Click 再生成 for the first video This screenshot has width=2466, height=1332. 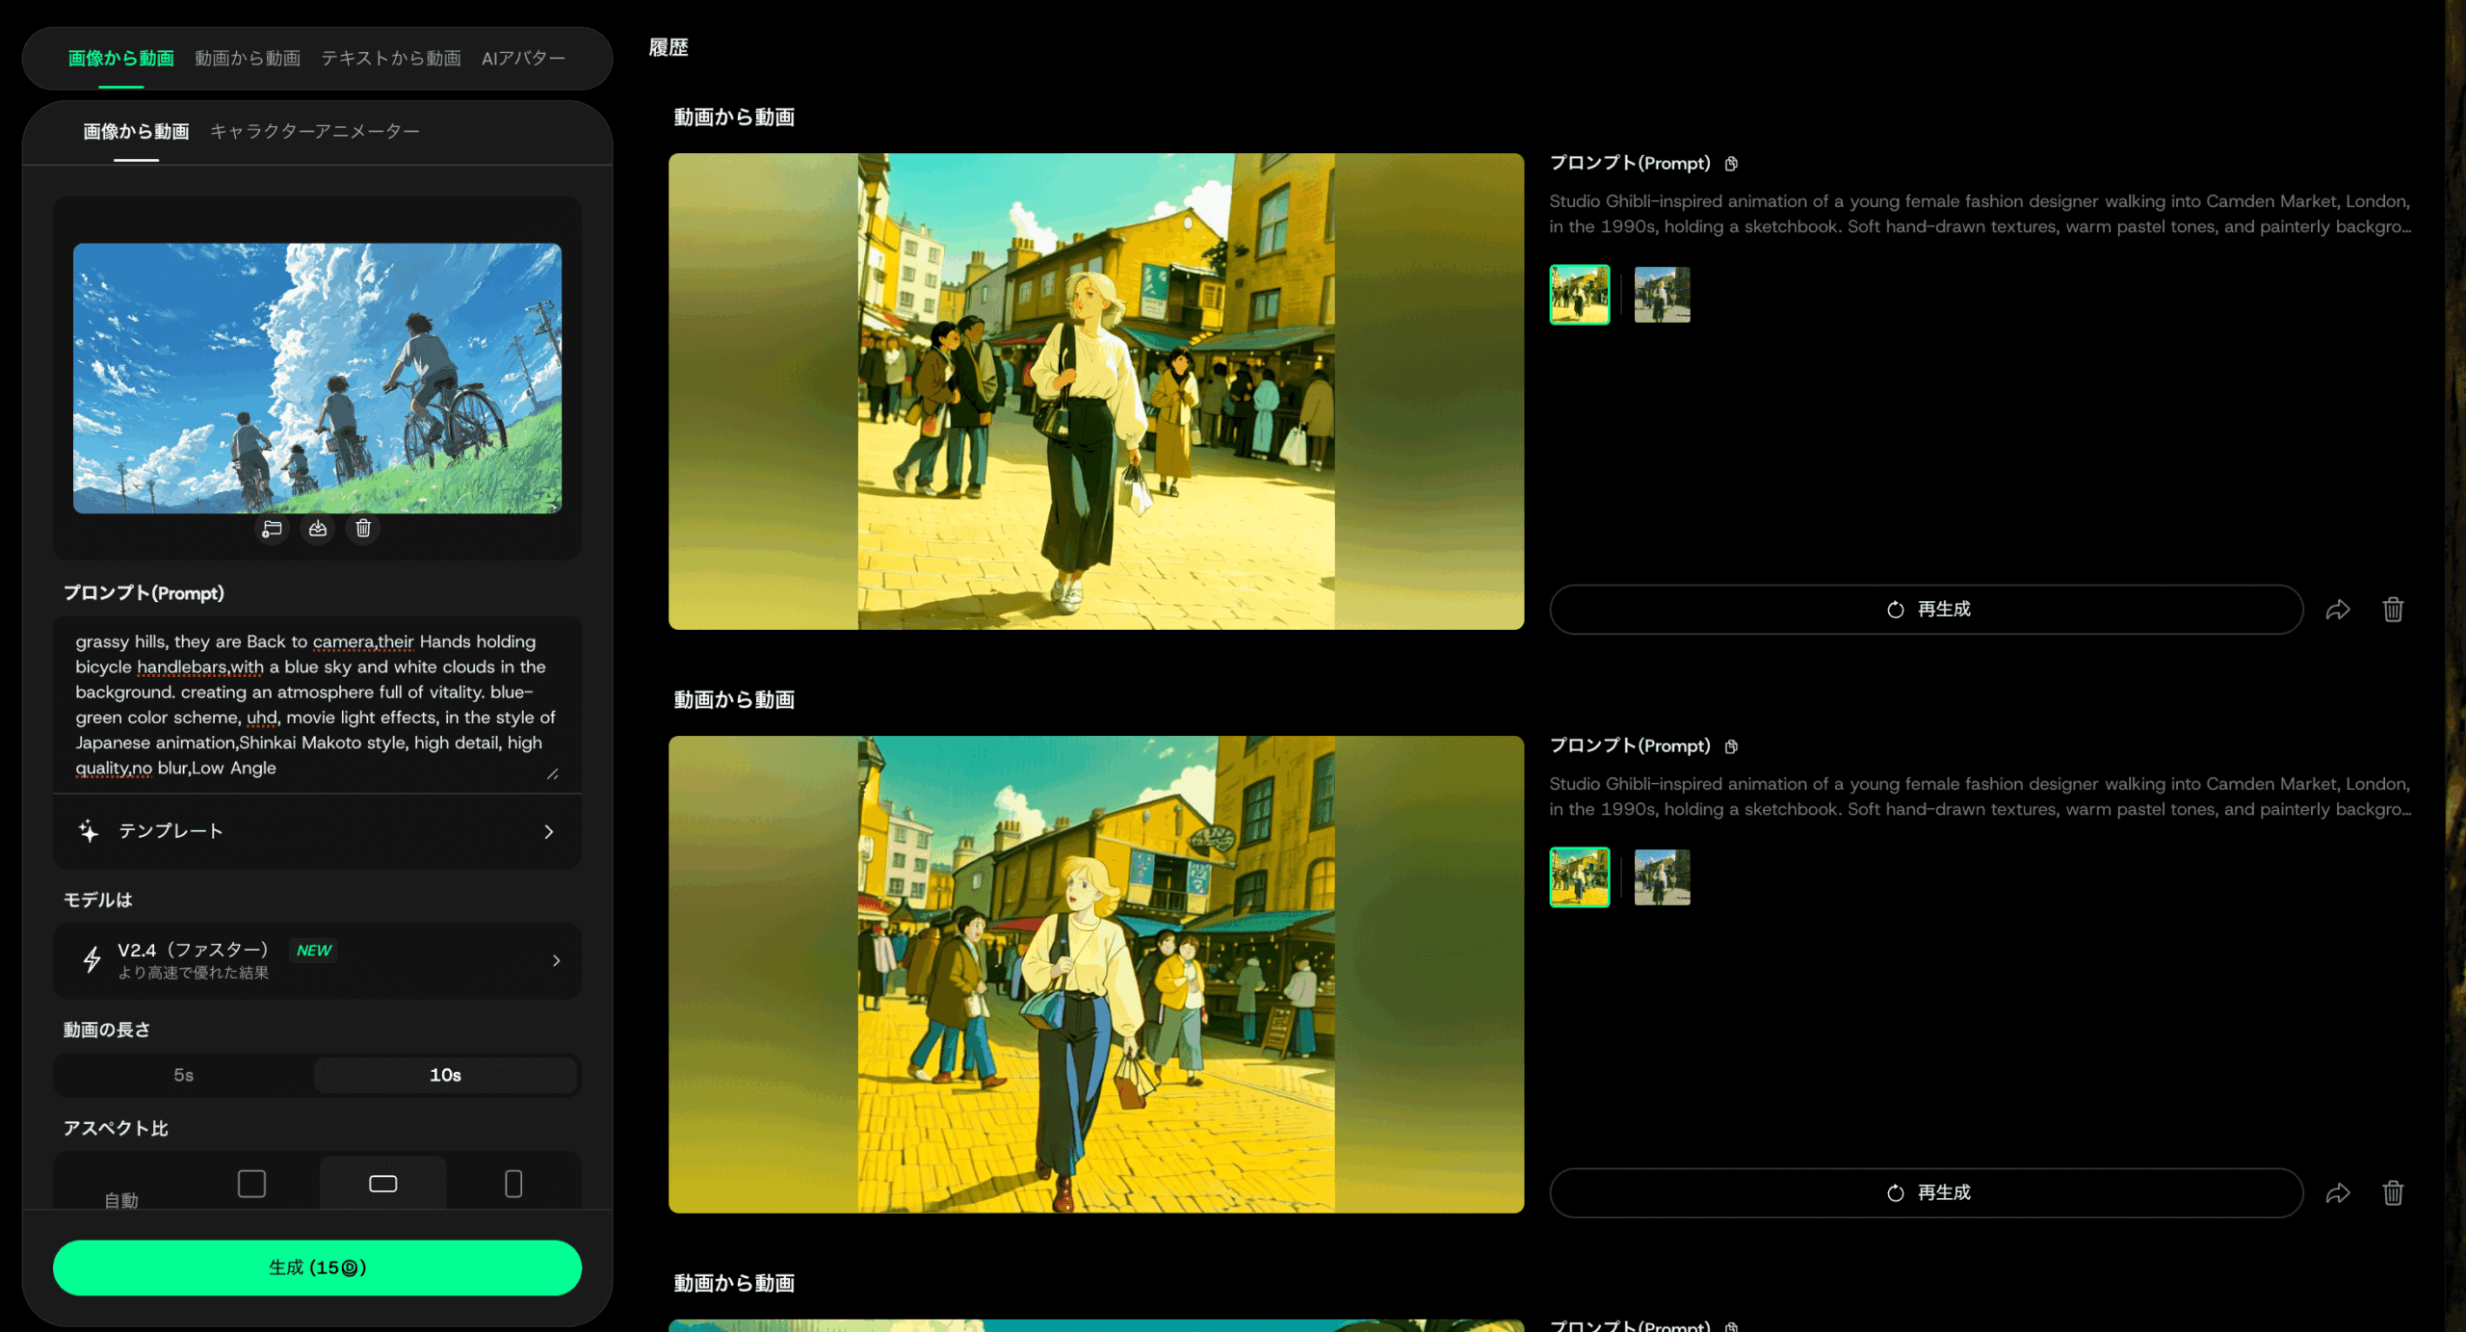1927,610
